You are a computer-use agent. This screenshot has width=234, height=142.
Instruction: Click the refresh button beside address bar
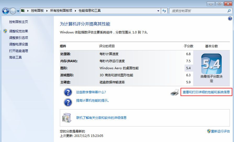tap(164, 11)
